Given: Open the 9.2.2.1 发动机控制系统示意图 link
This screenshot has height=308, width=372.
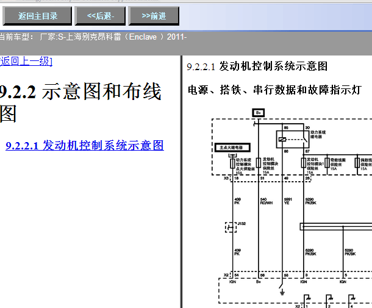Looking at the screenshot, I should tap(85, 145).
